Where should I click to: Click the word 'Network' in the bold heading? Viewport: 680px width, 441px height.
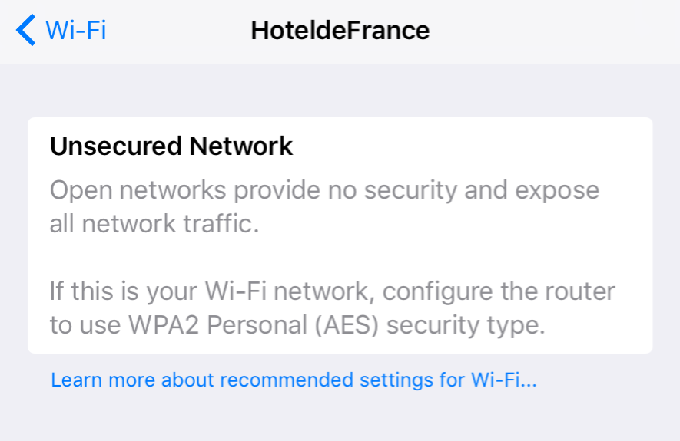coord(244,146)
